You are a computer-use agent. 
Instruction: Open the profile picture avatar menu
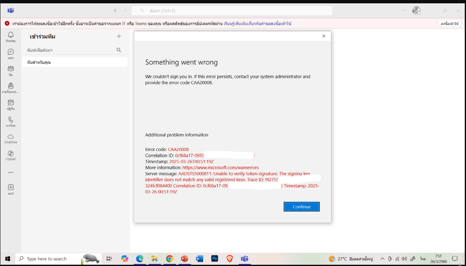(417, 11)
